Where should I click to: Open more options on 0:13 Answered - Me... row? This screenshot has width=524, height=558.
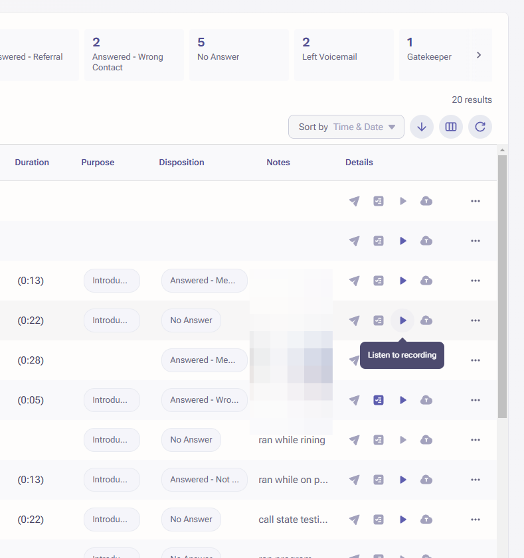coord(476,281)
